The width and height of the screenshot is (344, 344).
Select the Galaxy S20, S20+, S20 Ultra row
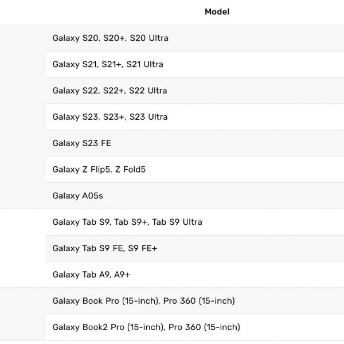click(x=111, y=38)
